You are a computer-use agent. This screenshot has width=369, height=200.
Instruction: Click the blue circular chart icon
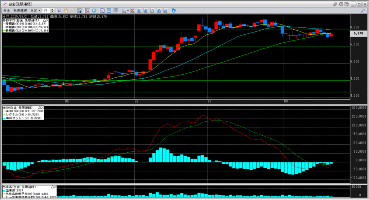[94, 11]
